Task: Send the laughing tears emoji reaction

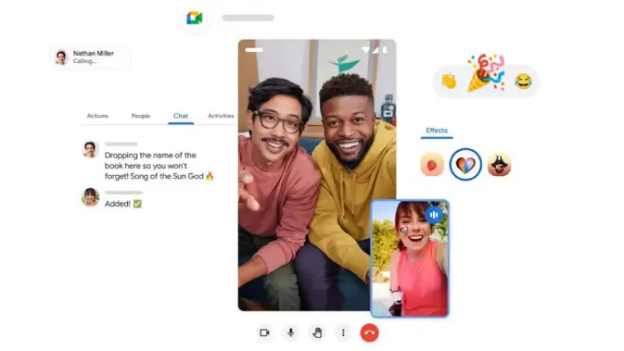Action: click(523, 81)
